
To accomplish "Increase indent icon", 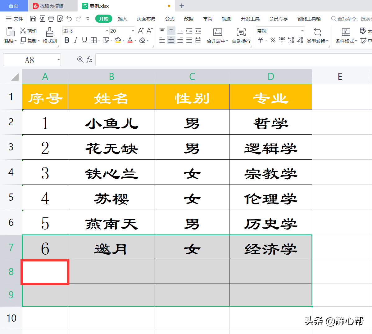I will point(198,31).
